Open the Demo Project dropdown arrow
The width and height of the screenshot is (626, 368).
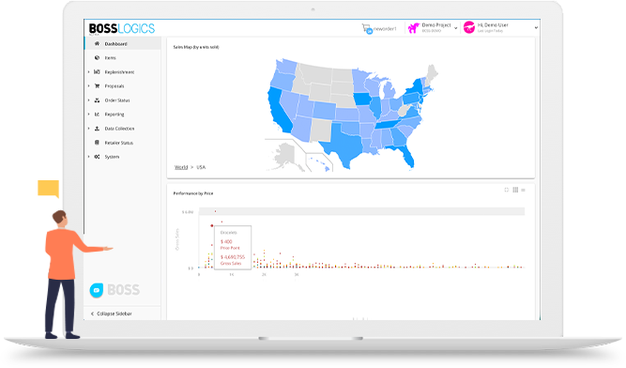(x=455, y=28)
